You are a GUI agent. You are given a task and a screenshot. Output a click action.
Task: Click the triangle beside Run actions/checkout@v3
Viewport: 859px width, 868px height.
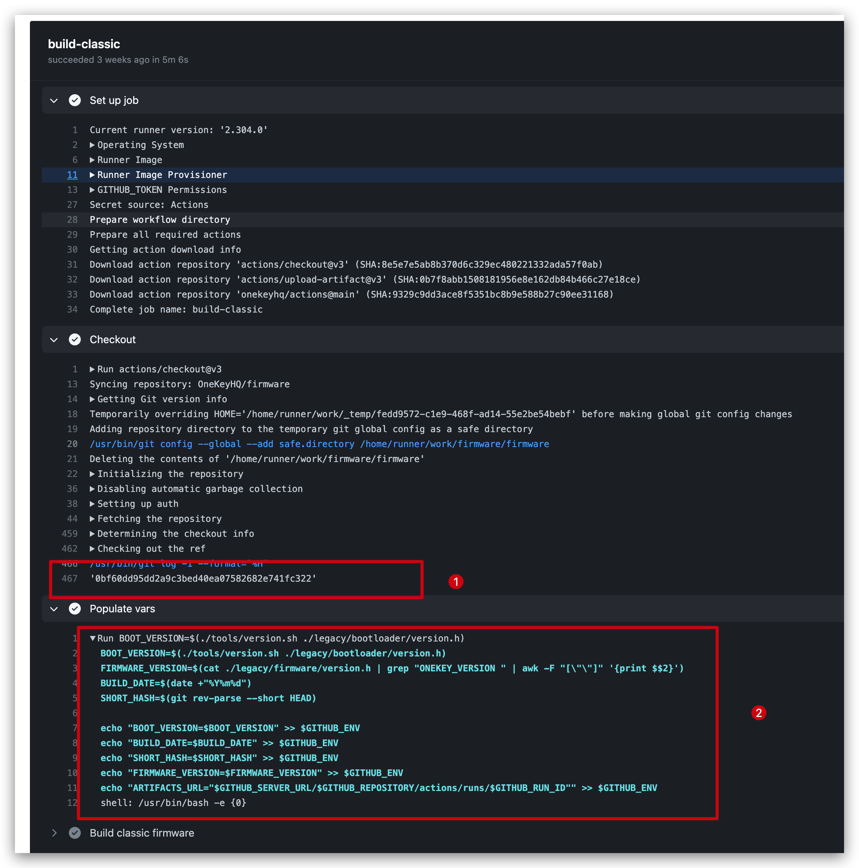click(x=92, y=369)
